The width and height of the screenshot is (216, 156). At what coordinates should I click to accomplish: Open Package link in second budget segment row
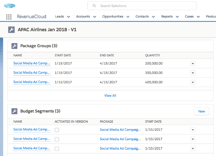(x=120, y=139)
